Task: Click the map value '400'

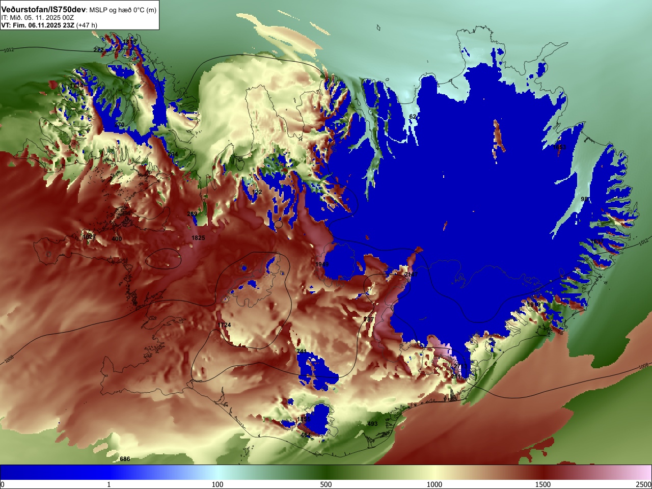Action: point(117,239)
